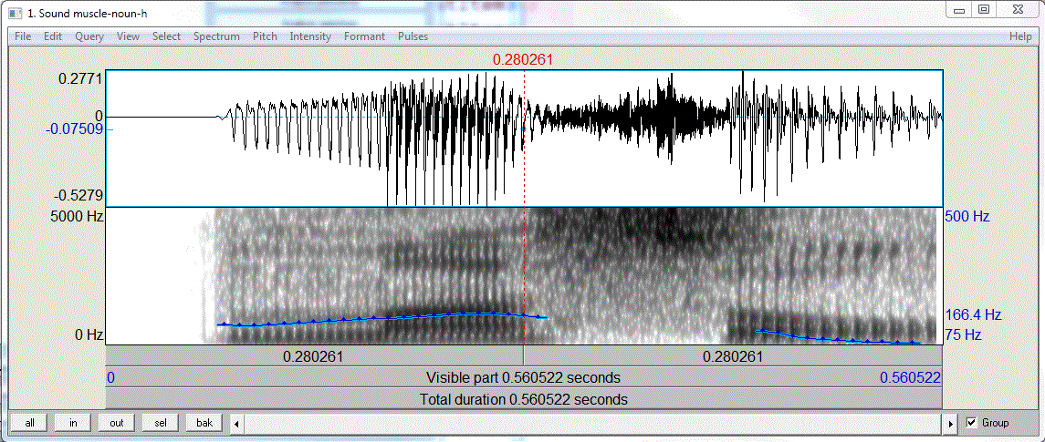Play the left 0.280261 segment bar
1045x442 pixels.
(x=315, y=356)
